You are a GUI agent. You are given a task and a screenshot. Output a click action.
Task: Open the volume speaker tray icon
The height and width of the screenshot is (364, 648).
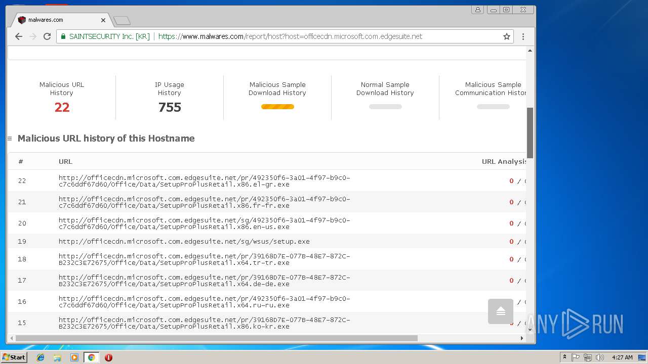600,357
